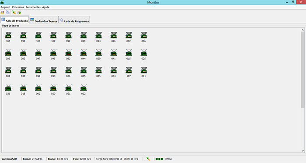Switch to Sala de Produção tab

pyautogui.click(x=14, y=20)
